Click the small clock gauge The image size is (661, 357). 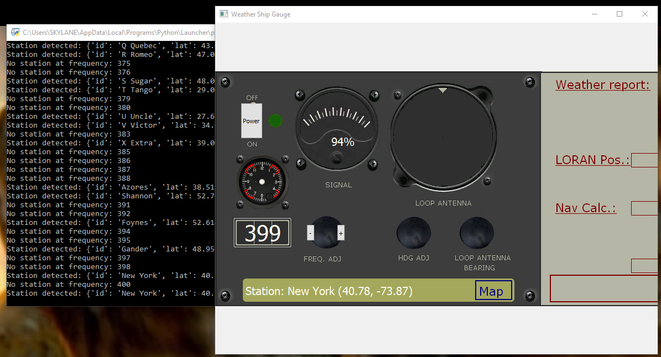(262, 181)
